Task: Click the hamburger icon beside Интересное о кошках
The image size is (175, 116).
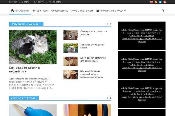Action: pyautogui.click(x=98, y=11)
